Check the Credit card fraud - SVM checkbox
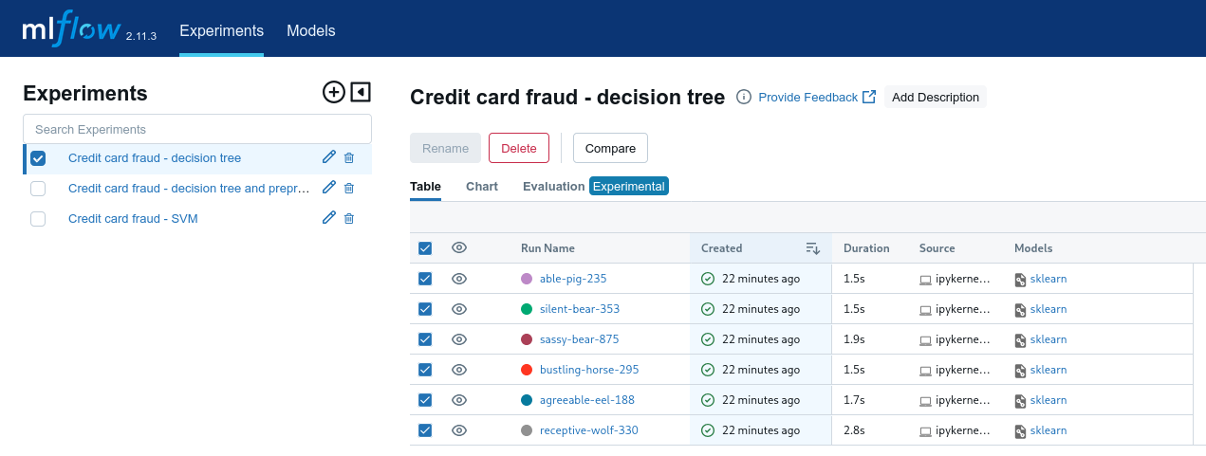Screen dimensions: 1206x456 (x=38, y=219)
